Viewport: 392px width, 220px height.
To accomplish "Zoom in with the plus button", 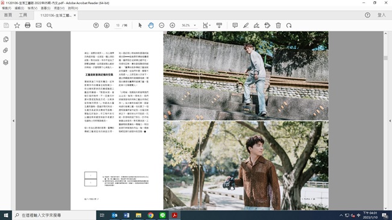I will tap(172, 25).
